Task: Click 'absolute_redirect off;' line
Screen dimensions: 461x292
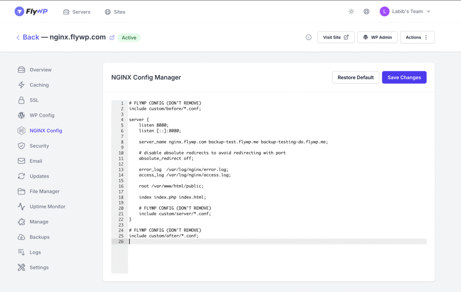Action: point(166,158)
